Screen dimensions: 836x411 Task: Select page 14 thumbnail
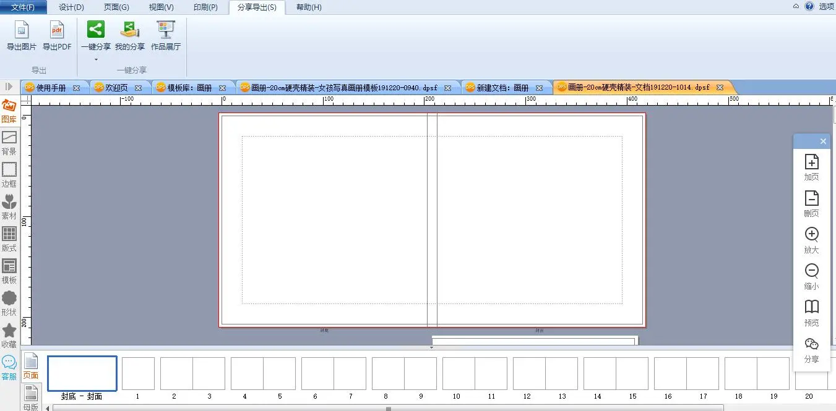(600, 373)
